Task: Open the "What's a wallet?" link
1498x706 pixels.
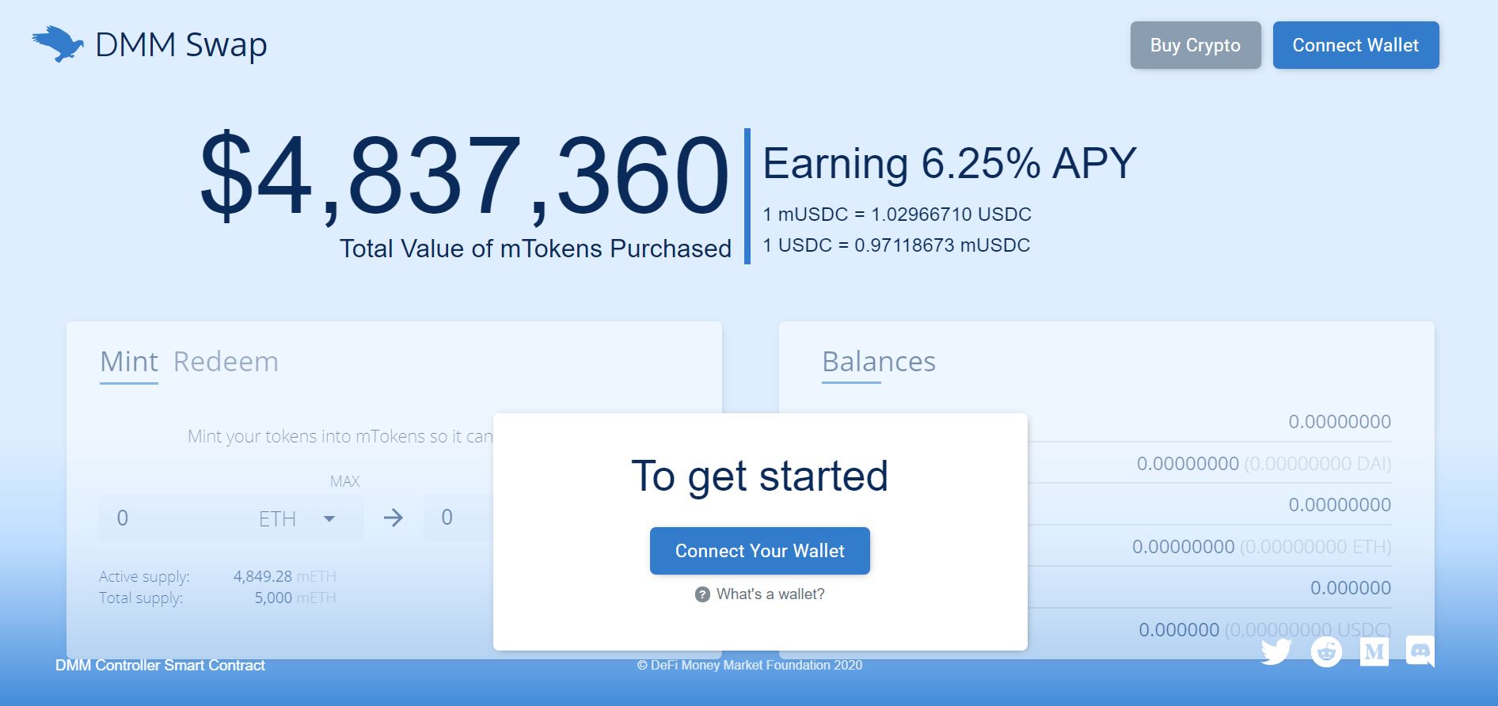Action: point(770,594)
